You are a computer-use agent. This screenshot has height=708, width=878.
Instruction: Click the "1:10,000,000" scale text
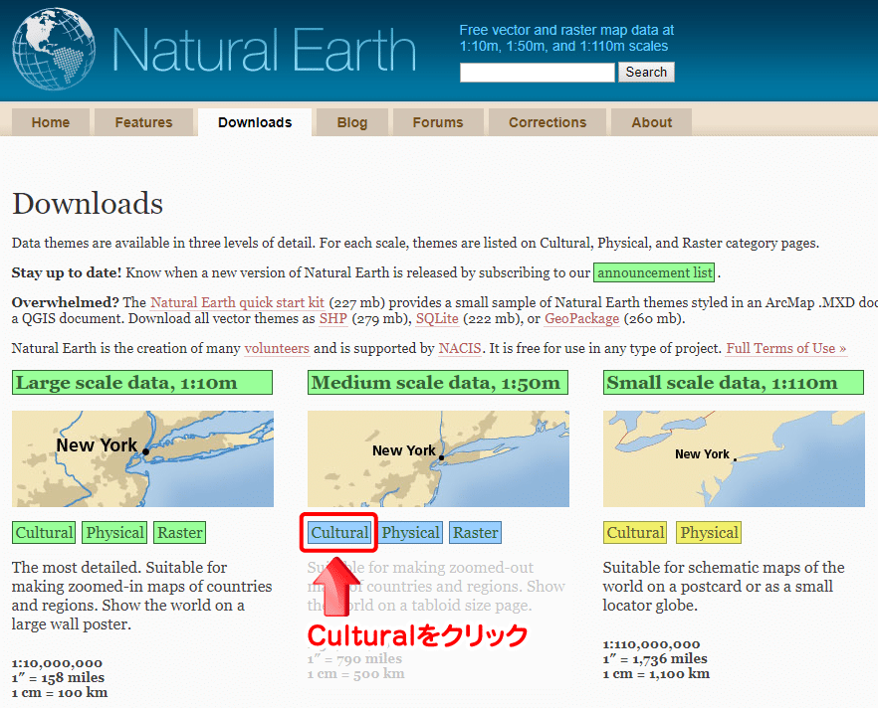[57, 663]
